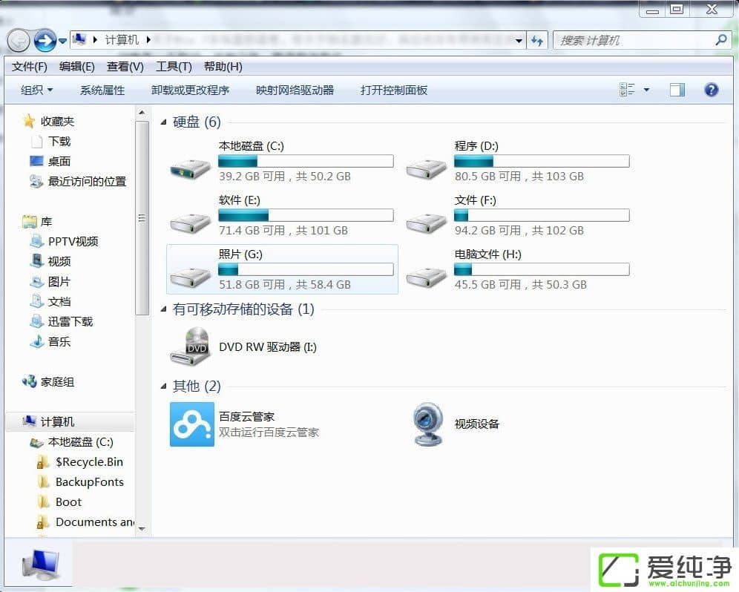Click the back navigation arrow
The height and width of the screenshot is (592, 739).
[x=19, y=40]
